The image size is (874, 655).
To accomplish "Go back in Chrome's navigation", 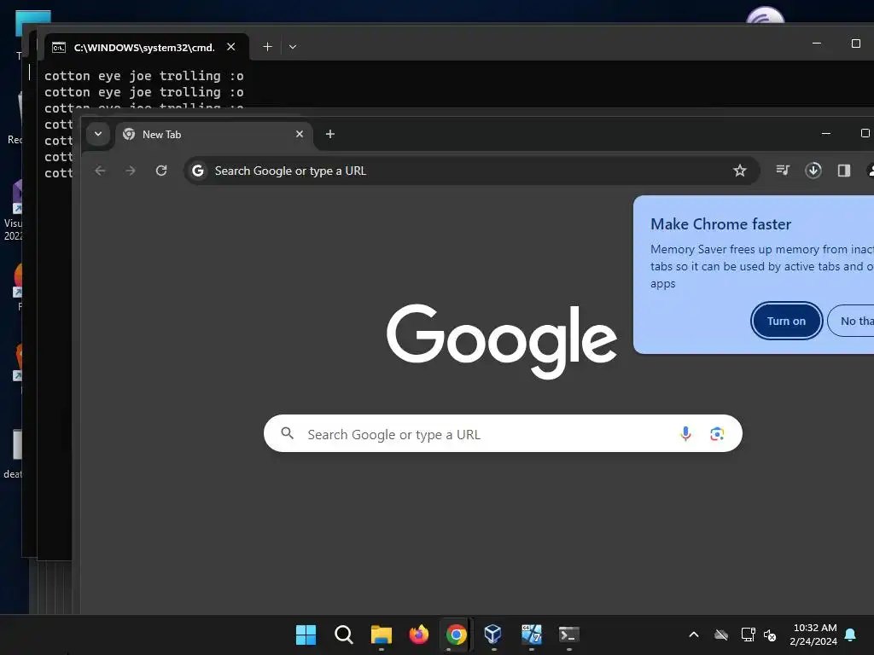I will point(101,171).
